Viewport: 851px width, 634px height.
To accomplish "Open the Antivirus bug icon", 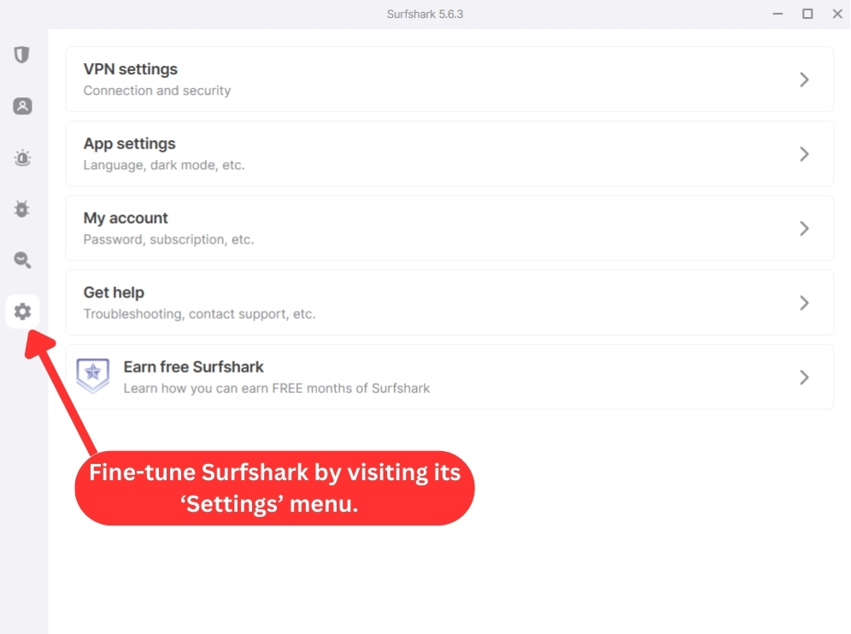I will (22, 209).
